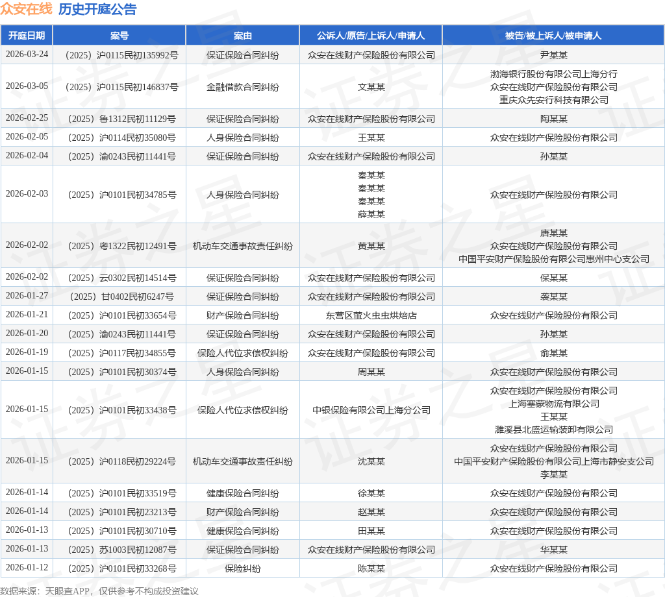665x597 pixels.
Task: Select the date 2026-02-04
Action: point(27,156)
